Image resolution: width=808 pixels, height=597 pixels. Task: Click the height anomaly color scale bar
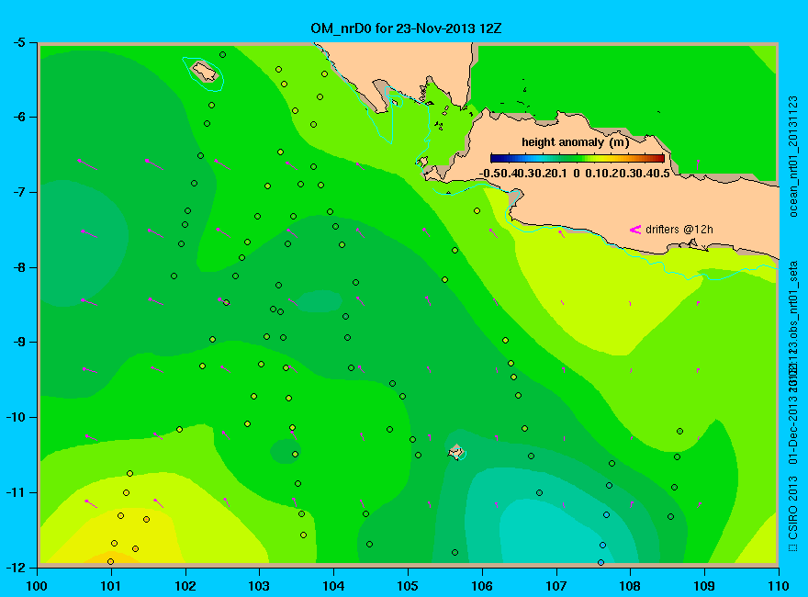pyautogui.click(x=578, y=158)
